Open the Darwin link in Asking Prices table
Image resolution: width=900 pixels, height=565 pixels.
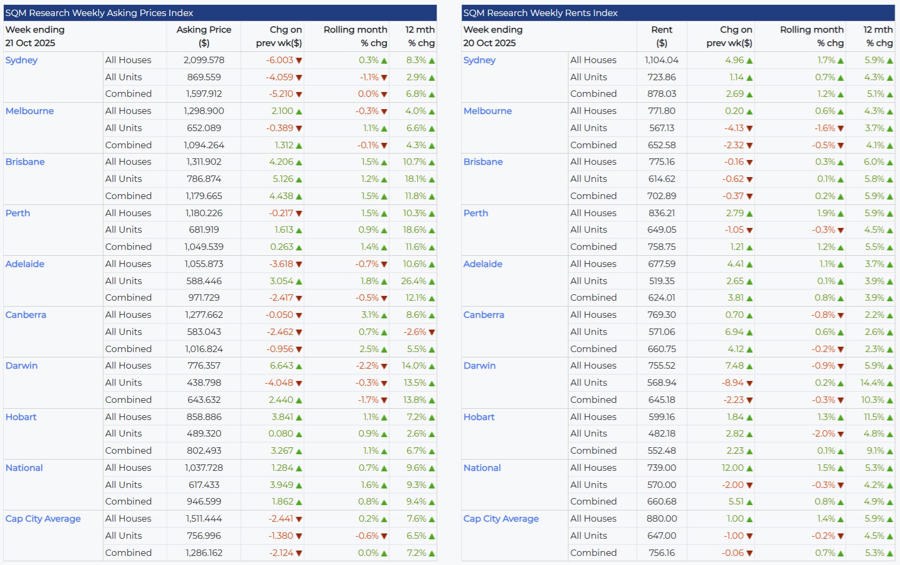21,365
